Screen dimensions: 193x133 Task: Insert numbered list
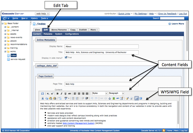pyautogui.click(x=77, y=98)
